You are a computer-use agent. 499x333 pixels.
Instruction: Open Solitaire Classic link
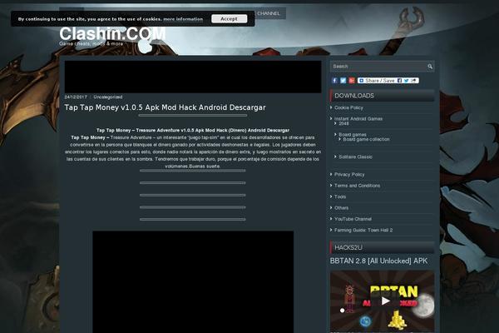pos(355,157)
